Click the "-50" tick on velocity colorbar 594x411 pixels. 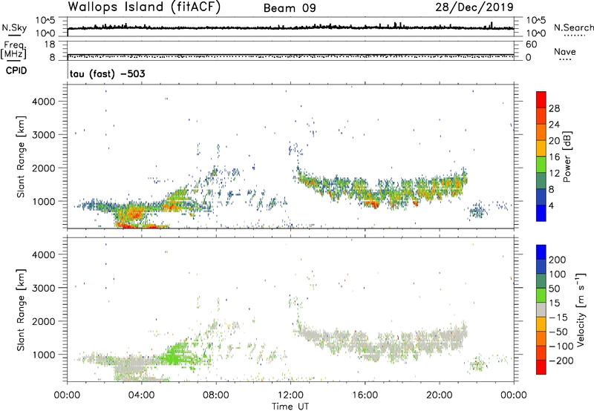point(558,332)
